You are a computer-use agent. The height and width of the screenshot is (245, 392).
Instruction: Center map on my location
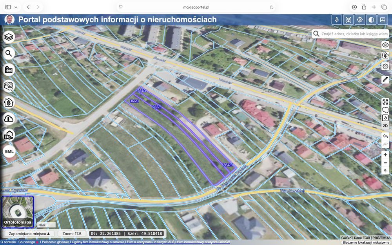[x=360, y=20]
